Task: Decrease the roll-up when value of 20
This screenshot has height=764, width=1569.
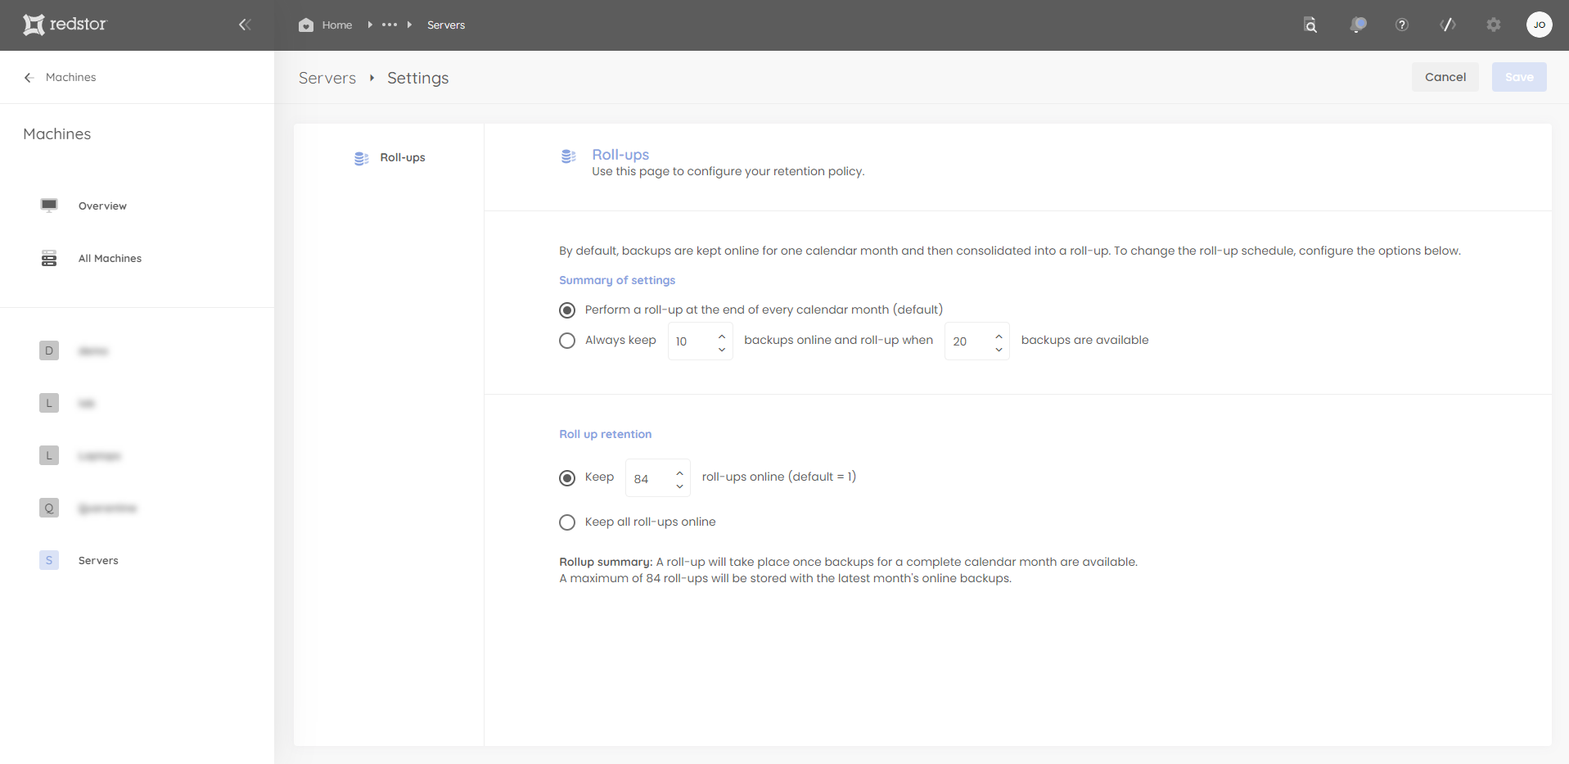Action: point(999,349)
